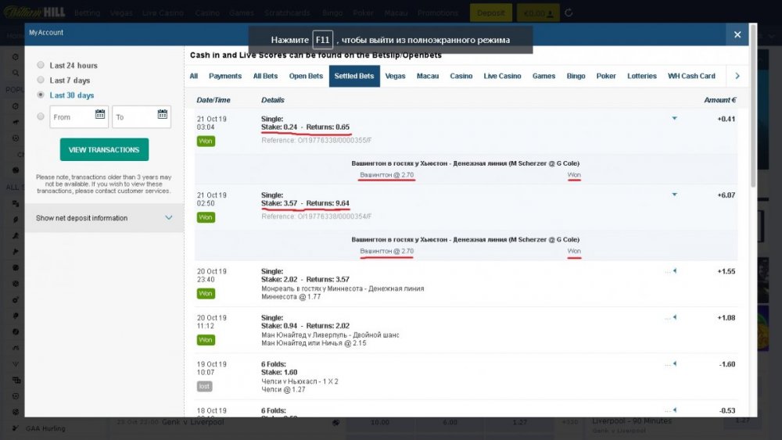
Task: Select the Last 7 days option
Action: (x=41, y=80)
